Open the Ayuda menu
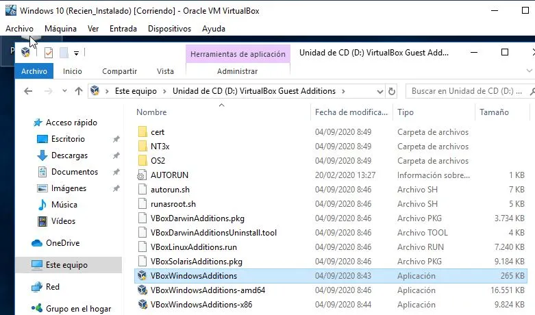This screenshot has height=315, width=535. [214, 29]
